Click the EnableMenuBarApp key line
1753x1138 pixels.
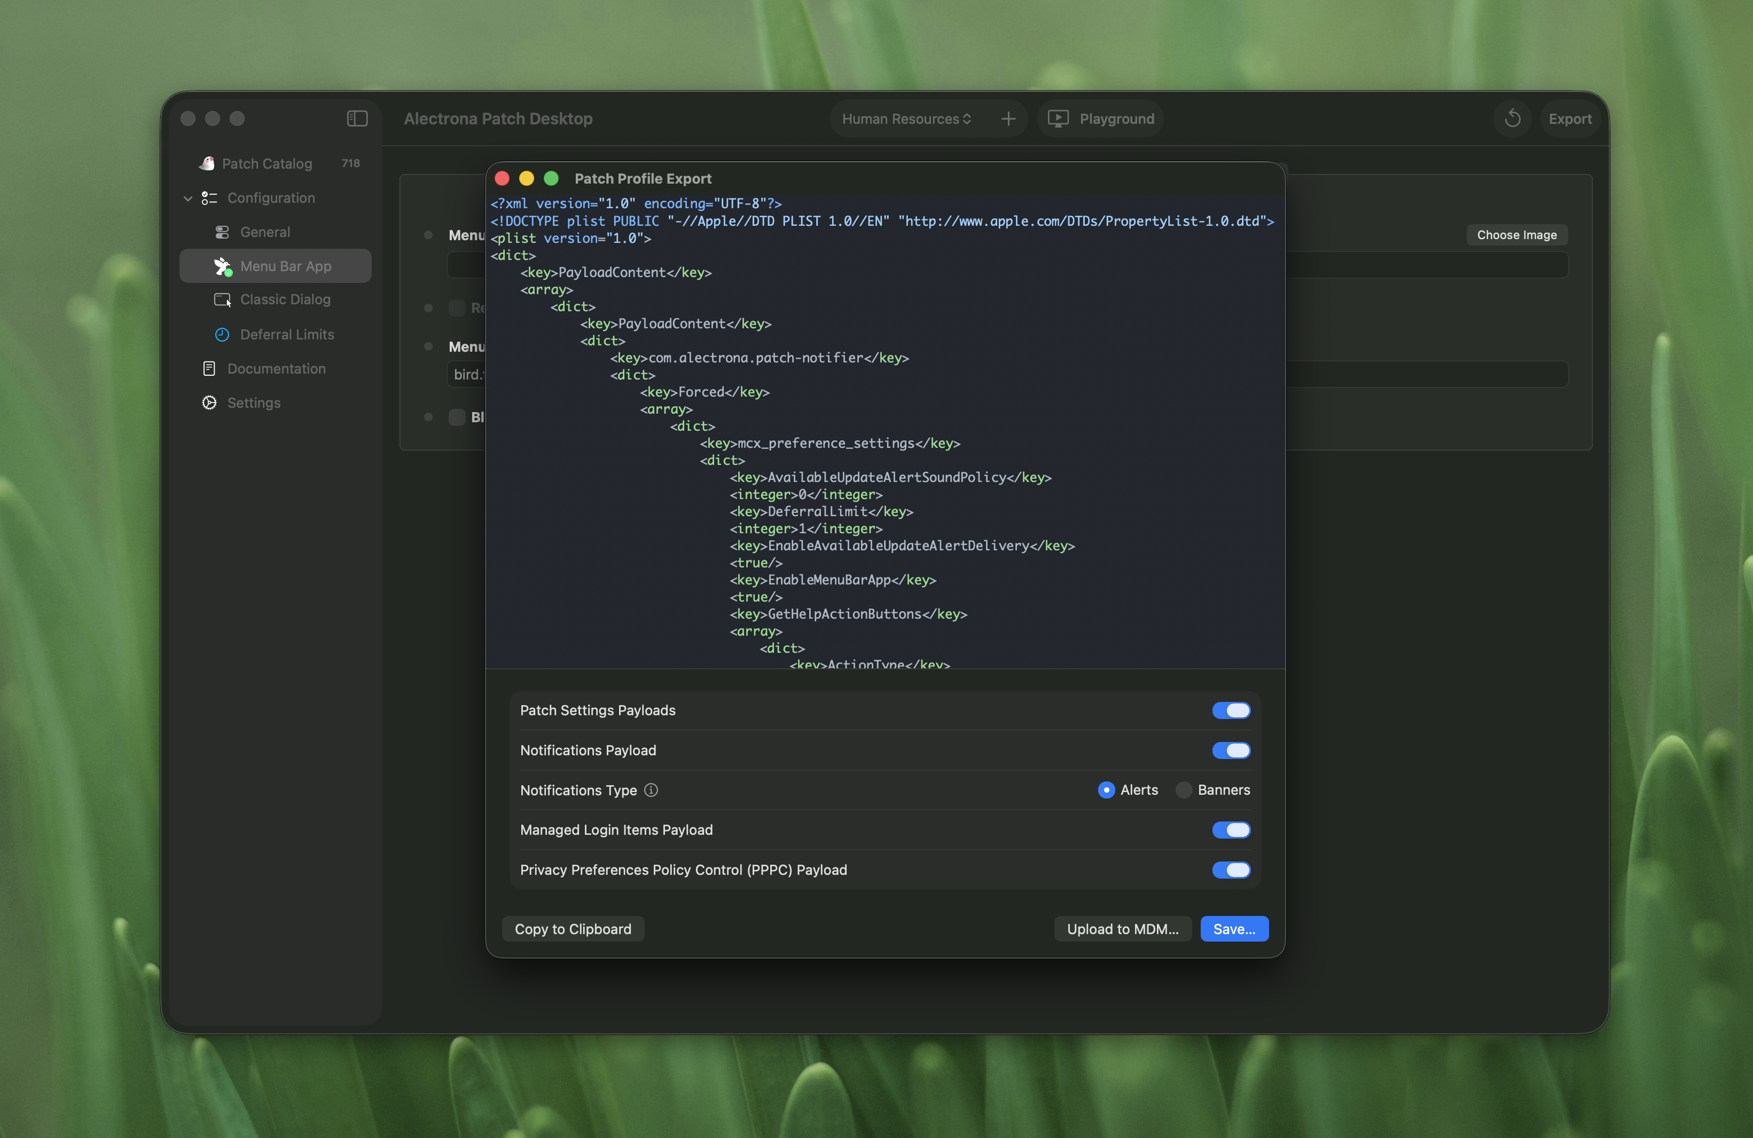click(833, 580)
